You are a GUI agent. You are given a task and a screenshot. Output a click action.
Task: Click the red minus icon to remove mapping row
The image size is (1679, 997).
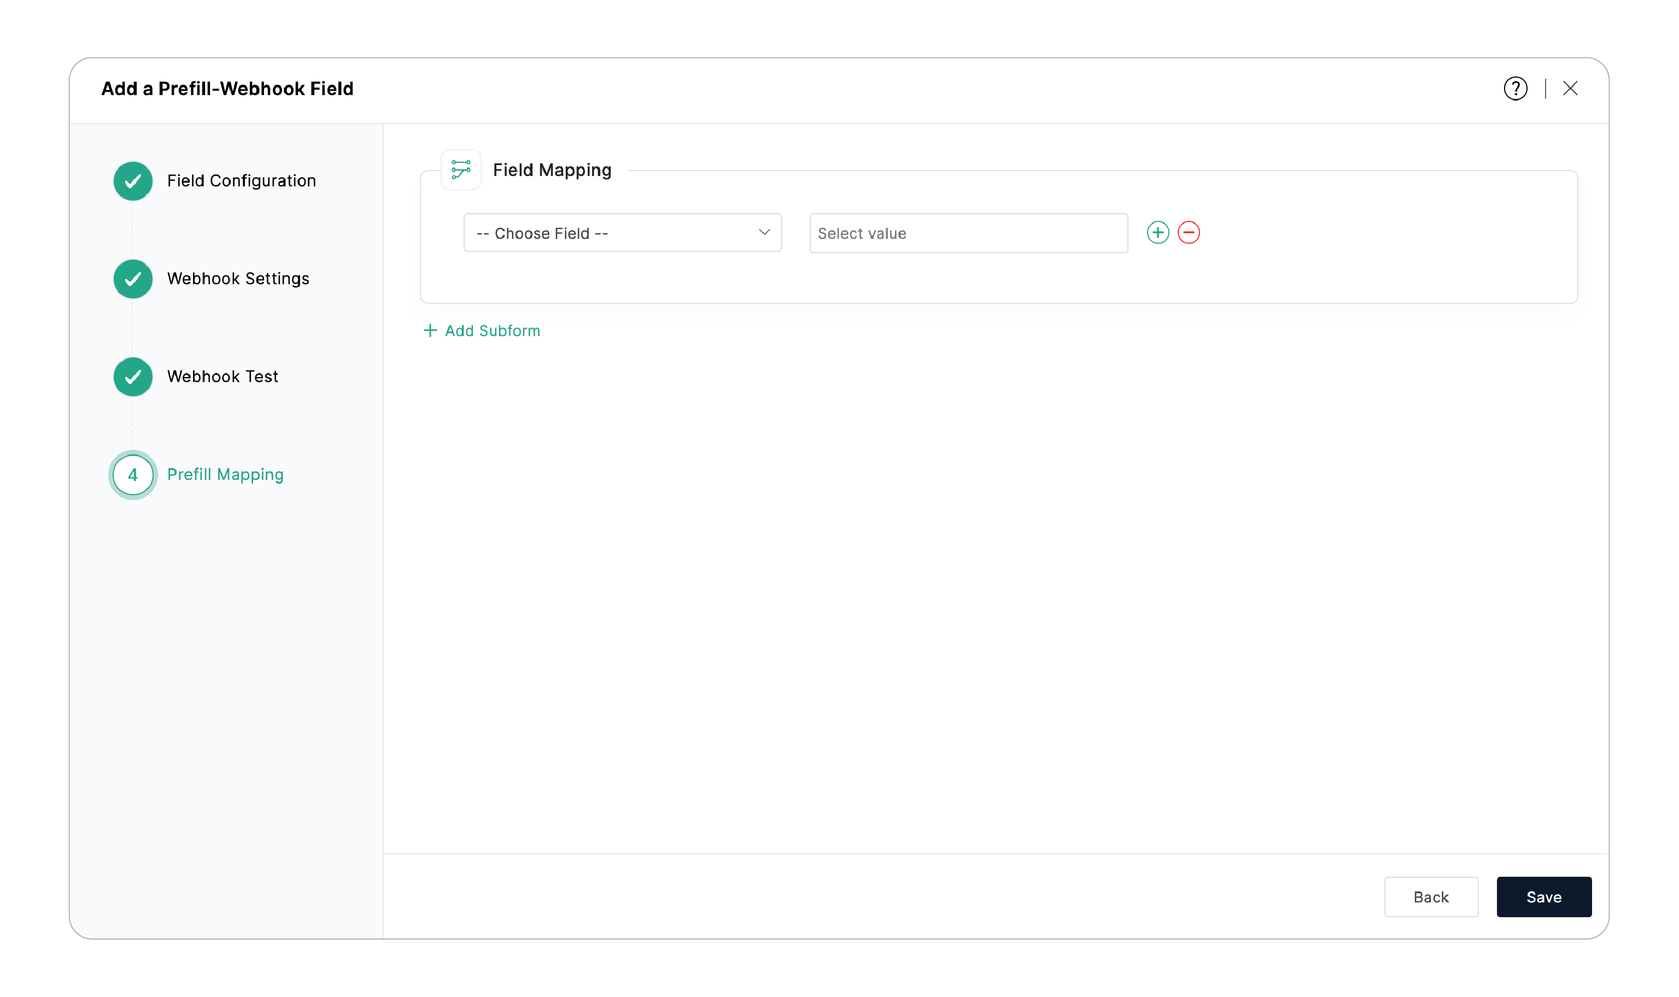(x=1189, y=232)
